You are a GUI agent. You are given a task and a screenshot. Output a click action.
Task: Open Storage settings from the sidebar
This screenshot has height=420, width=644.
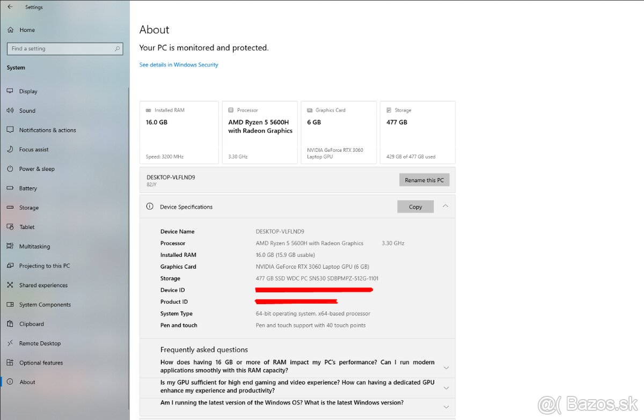click(28, 208)
